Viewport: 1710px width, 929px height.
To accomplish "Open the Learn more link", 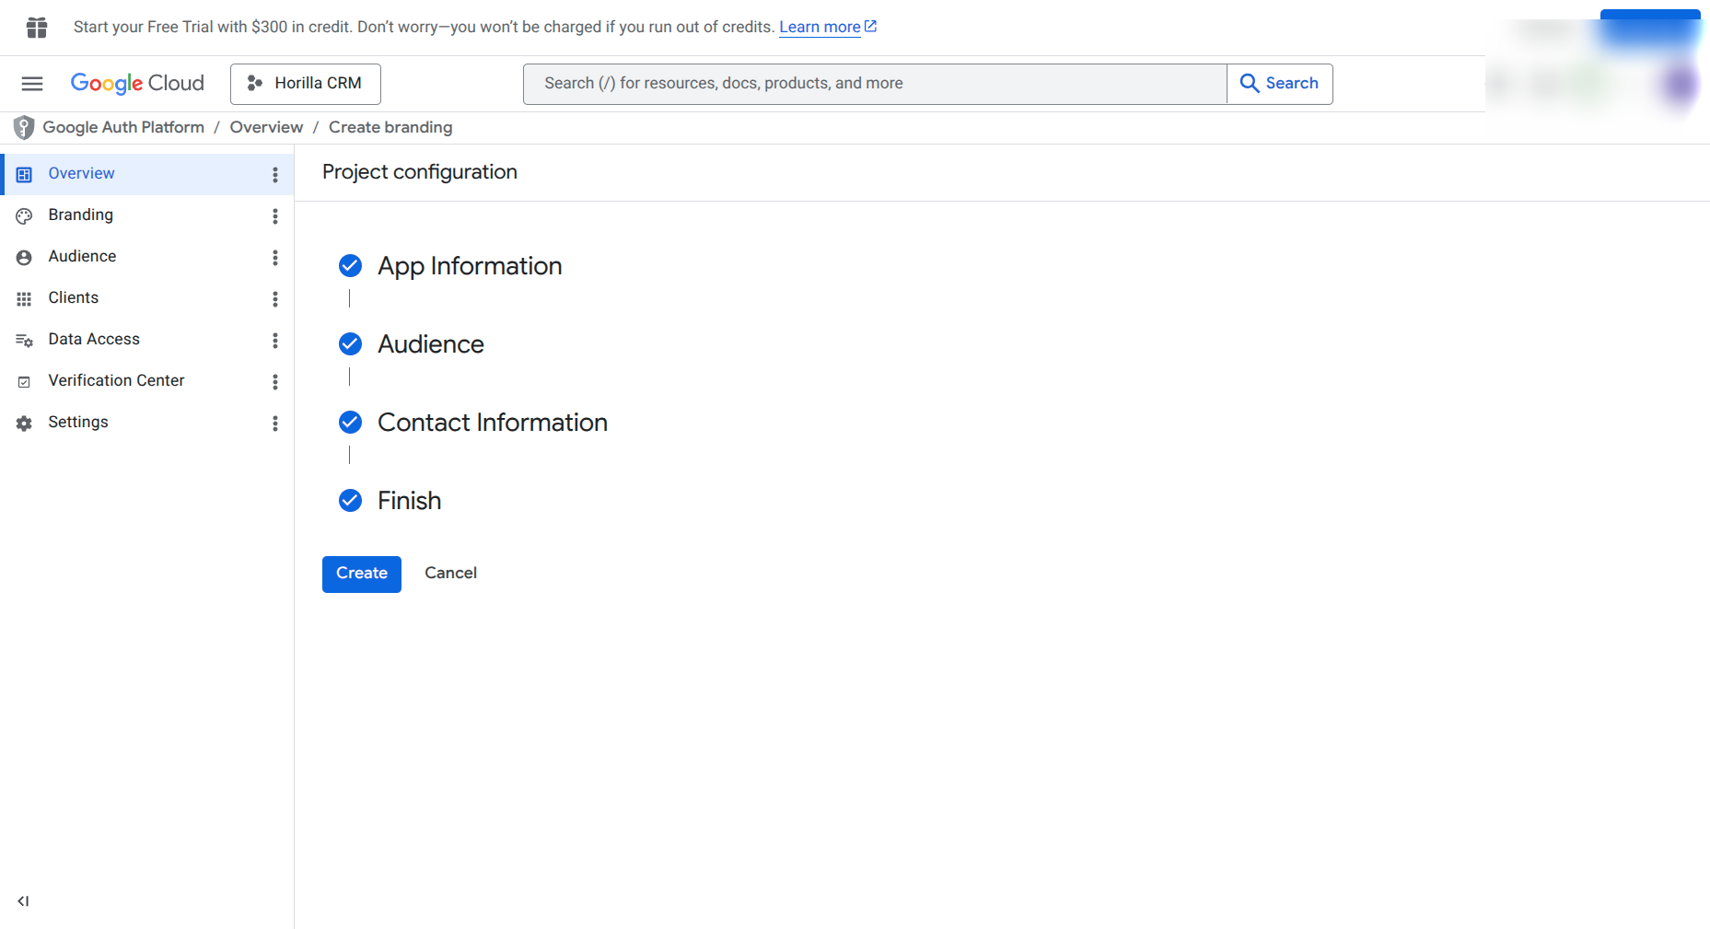I will tap(828, 28).
